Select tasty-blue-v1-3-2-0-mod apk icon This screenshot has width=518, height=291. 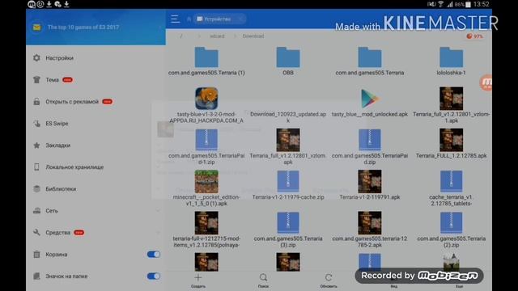(206, 99)
